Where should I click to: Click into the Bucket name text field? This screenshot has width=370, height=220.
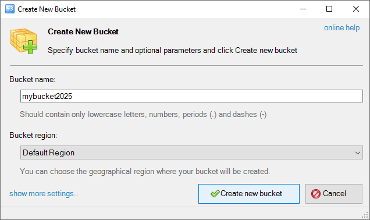point(191,96)
